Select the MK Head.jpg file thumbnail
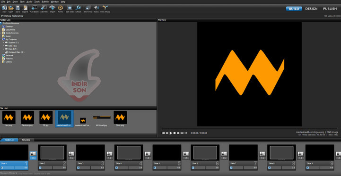 [x=102, y=117]
